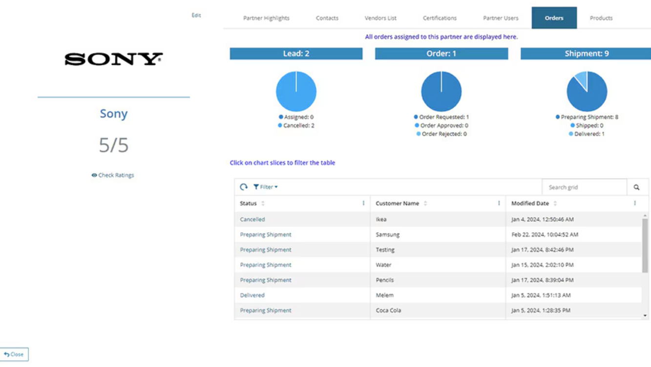Click the Edit link
This screenshot has width=651, height=367.
tap(197, 15)
